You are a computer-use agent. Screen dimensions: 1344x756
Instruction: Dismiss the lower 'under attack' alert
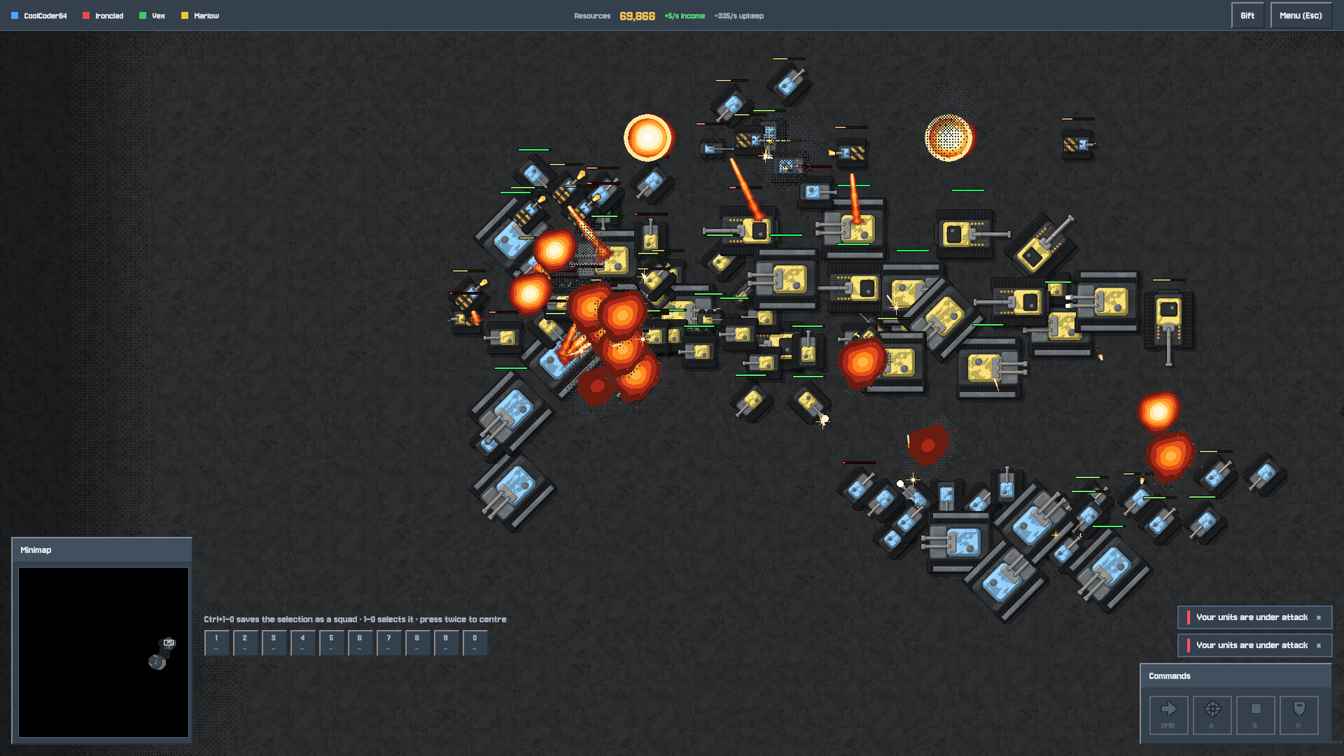pyautogui.click(x=1319, y=645)
